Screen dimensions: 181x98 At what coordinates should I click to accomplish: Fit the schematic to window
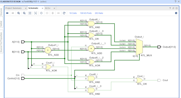click(30, 13)
